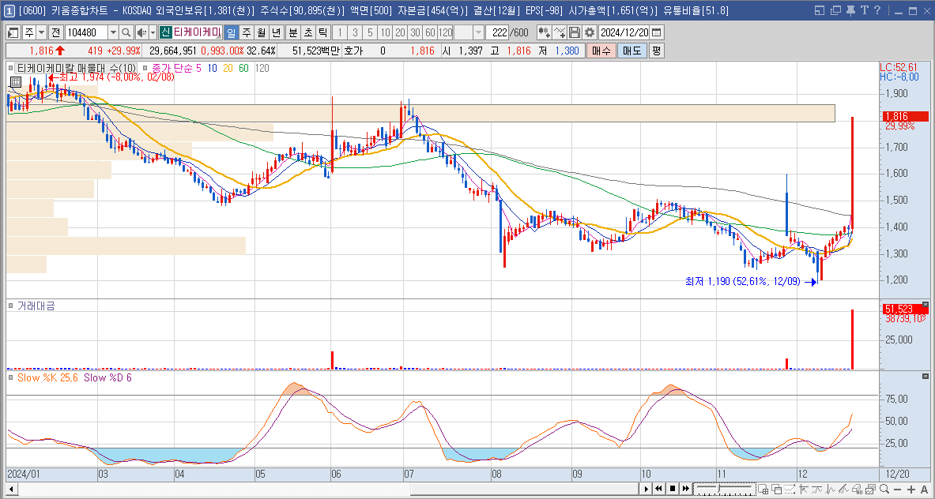This screenshot has height=499, width=935.
Task: Select the 30 interval tab
Action: tap(415, 32)
